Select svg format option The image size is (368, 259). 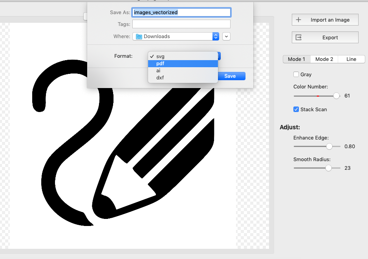[183, 57]
